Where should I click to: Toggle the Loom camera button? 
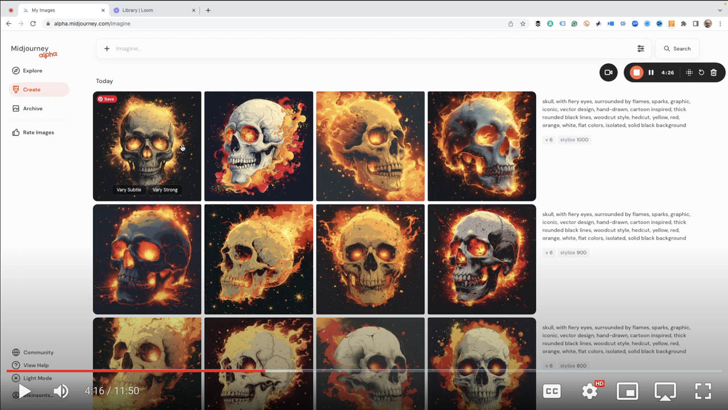[608, 72]
